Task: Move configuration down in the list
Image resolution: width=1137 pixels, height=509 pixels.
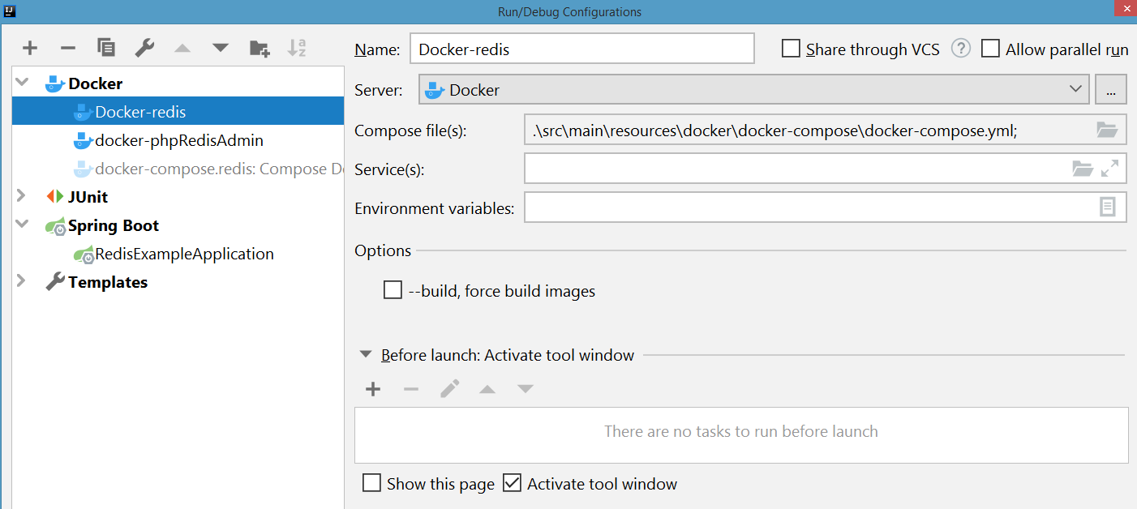Action: tap(221, 48)
